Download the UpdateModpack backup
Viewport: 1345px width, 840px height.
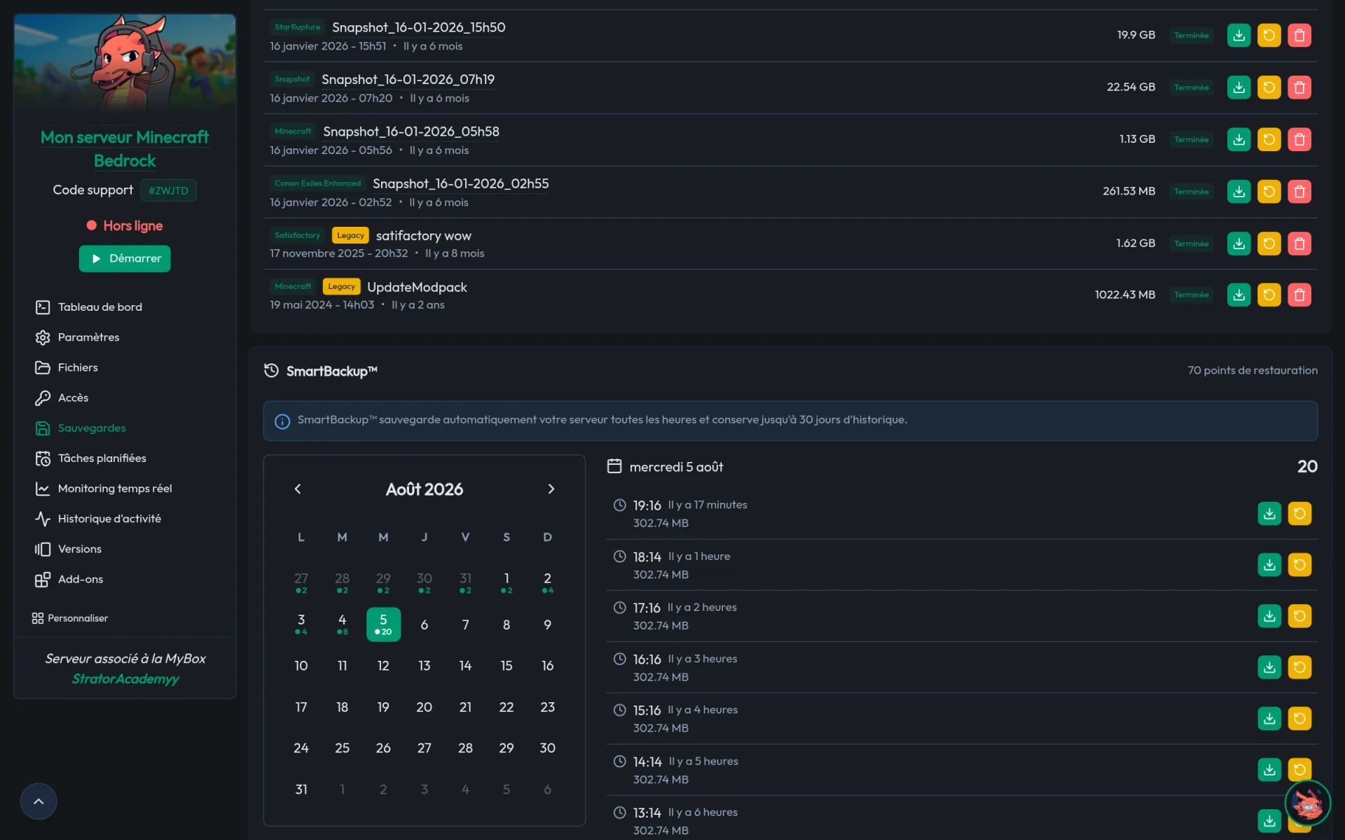[1239, 295]
